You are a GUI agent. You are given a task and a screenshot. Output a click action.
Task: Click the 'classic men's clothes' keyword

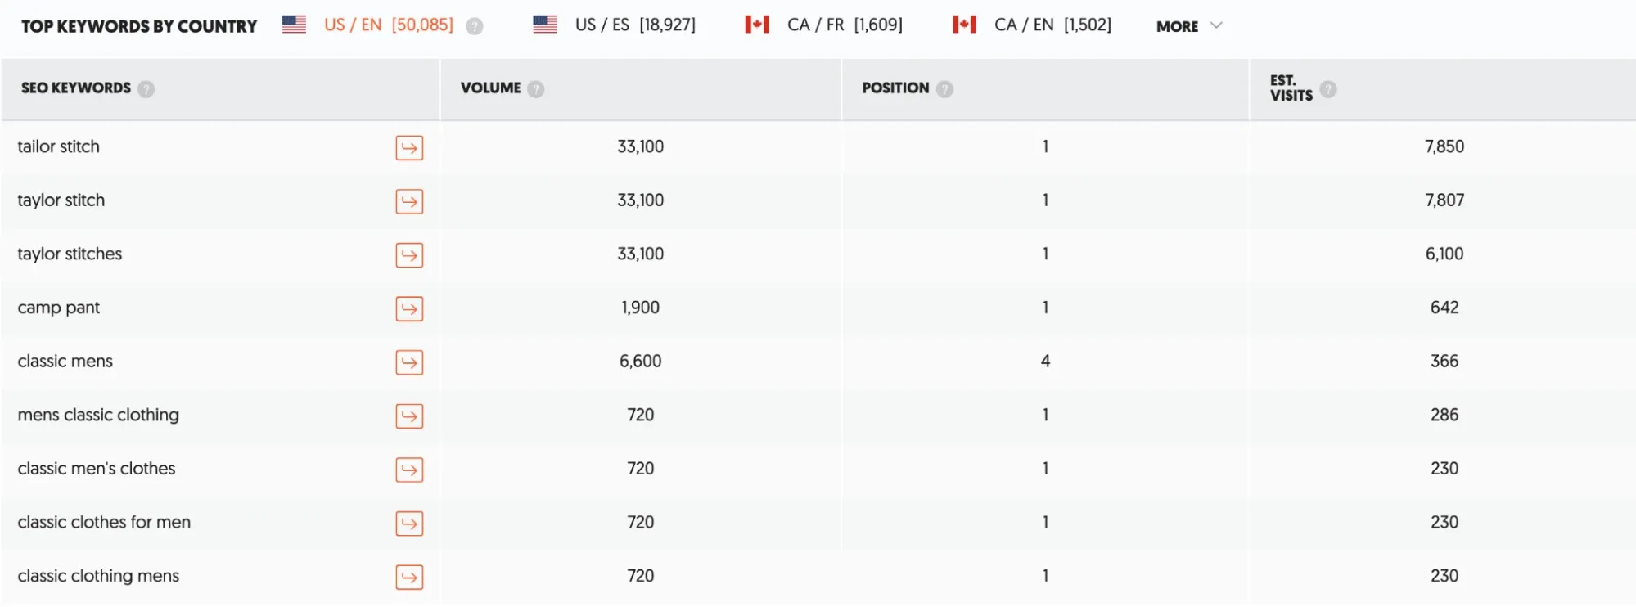pos(97,469)
